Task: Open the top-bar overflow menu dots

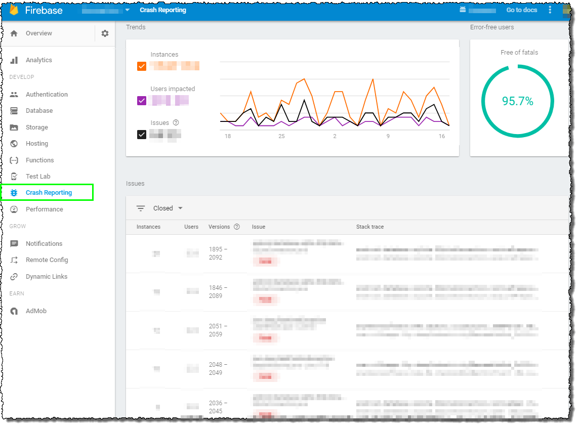Action: pyautogui.click(x=550, y=10)
